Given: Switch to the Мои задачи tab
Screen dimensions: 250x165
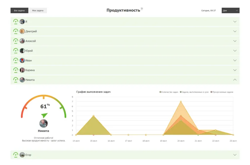Looking at the screenshot, I should click(38, 11).
